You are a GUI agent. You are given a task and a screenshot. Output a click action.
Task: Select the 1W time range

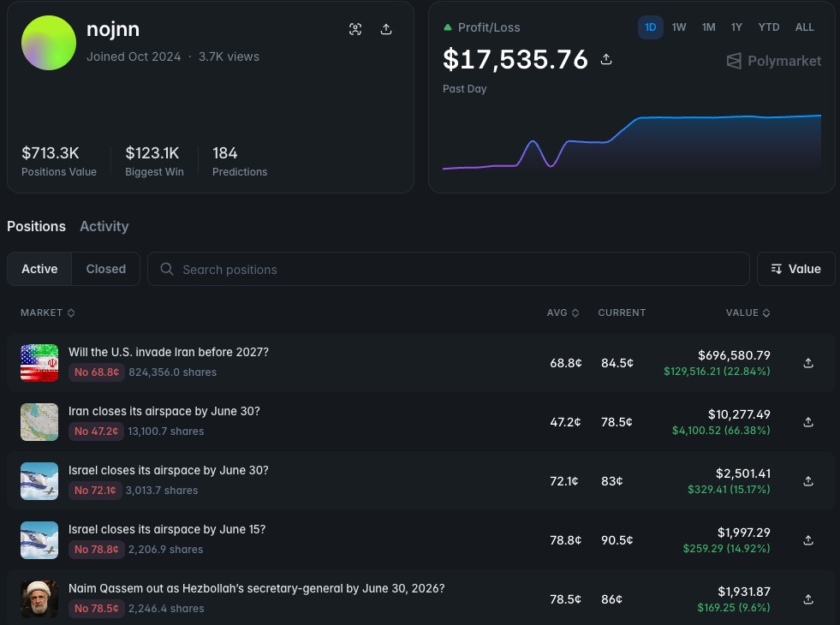tap(679, 27)
